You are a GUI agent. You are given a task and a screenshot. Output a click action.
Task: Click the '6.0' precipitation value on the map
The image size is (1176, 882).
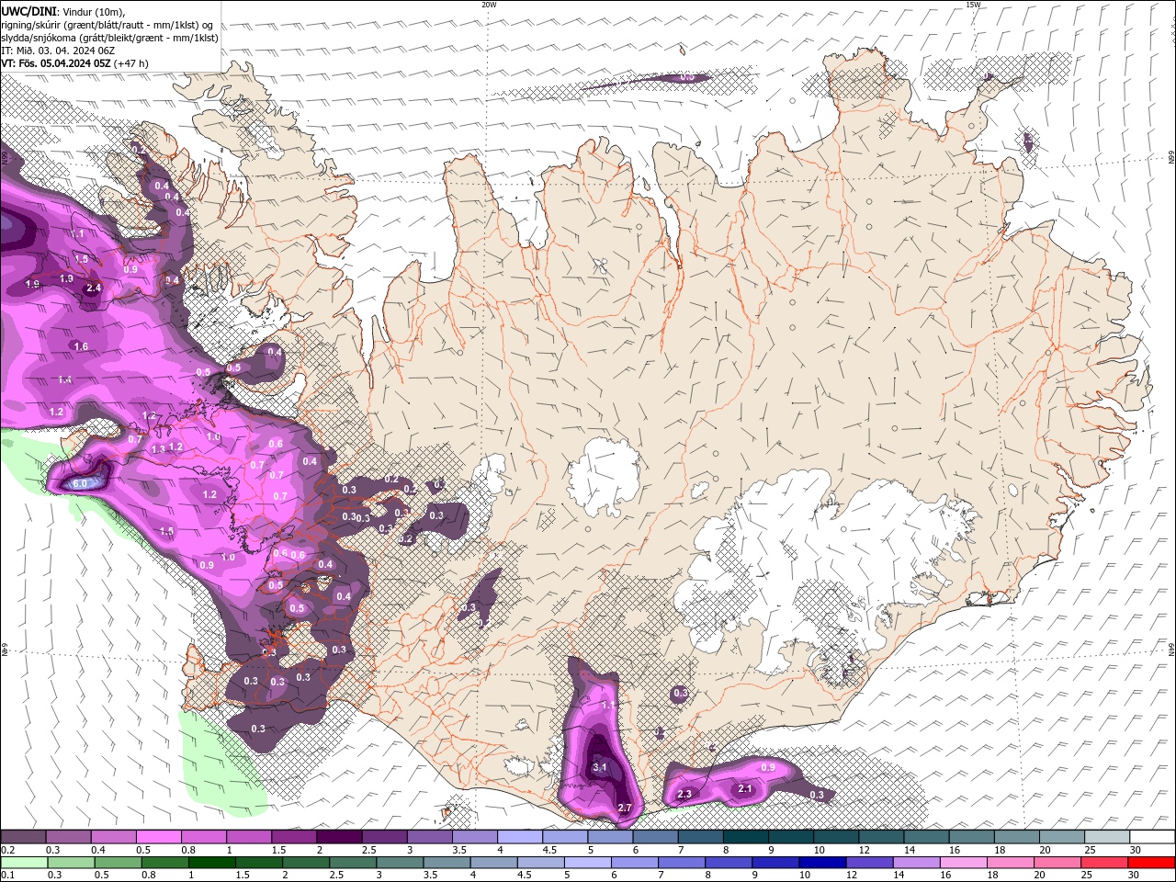pos(80,483)
